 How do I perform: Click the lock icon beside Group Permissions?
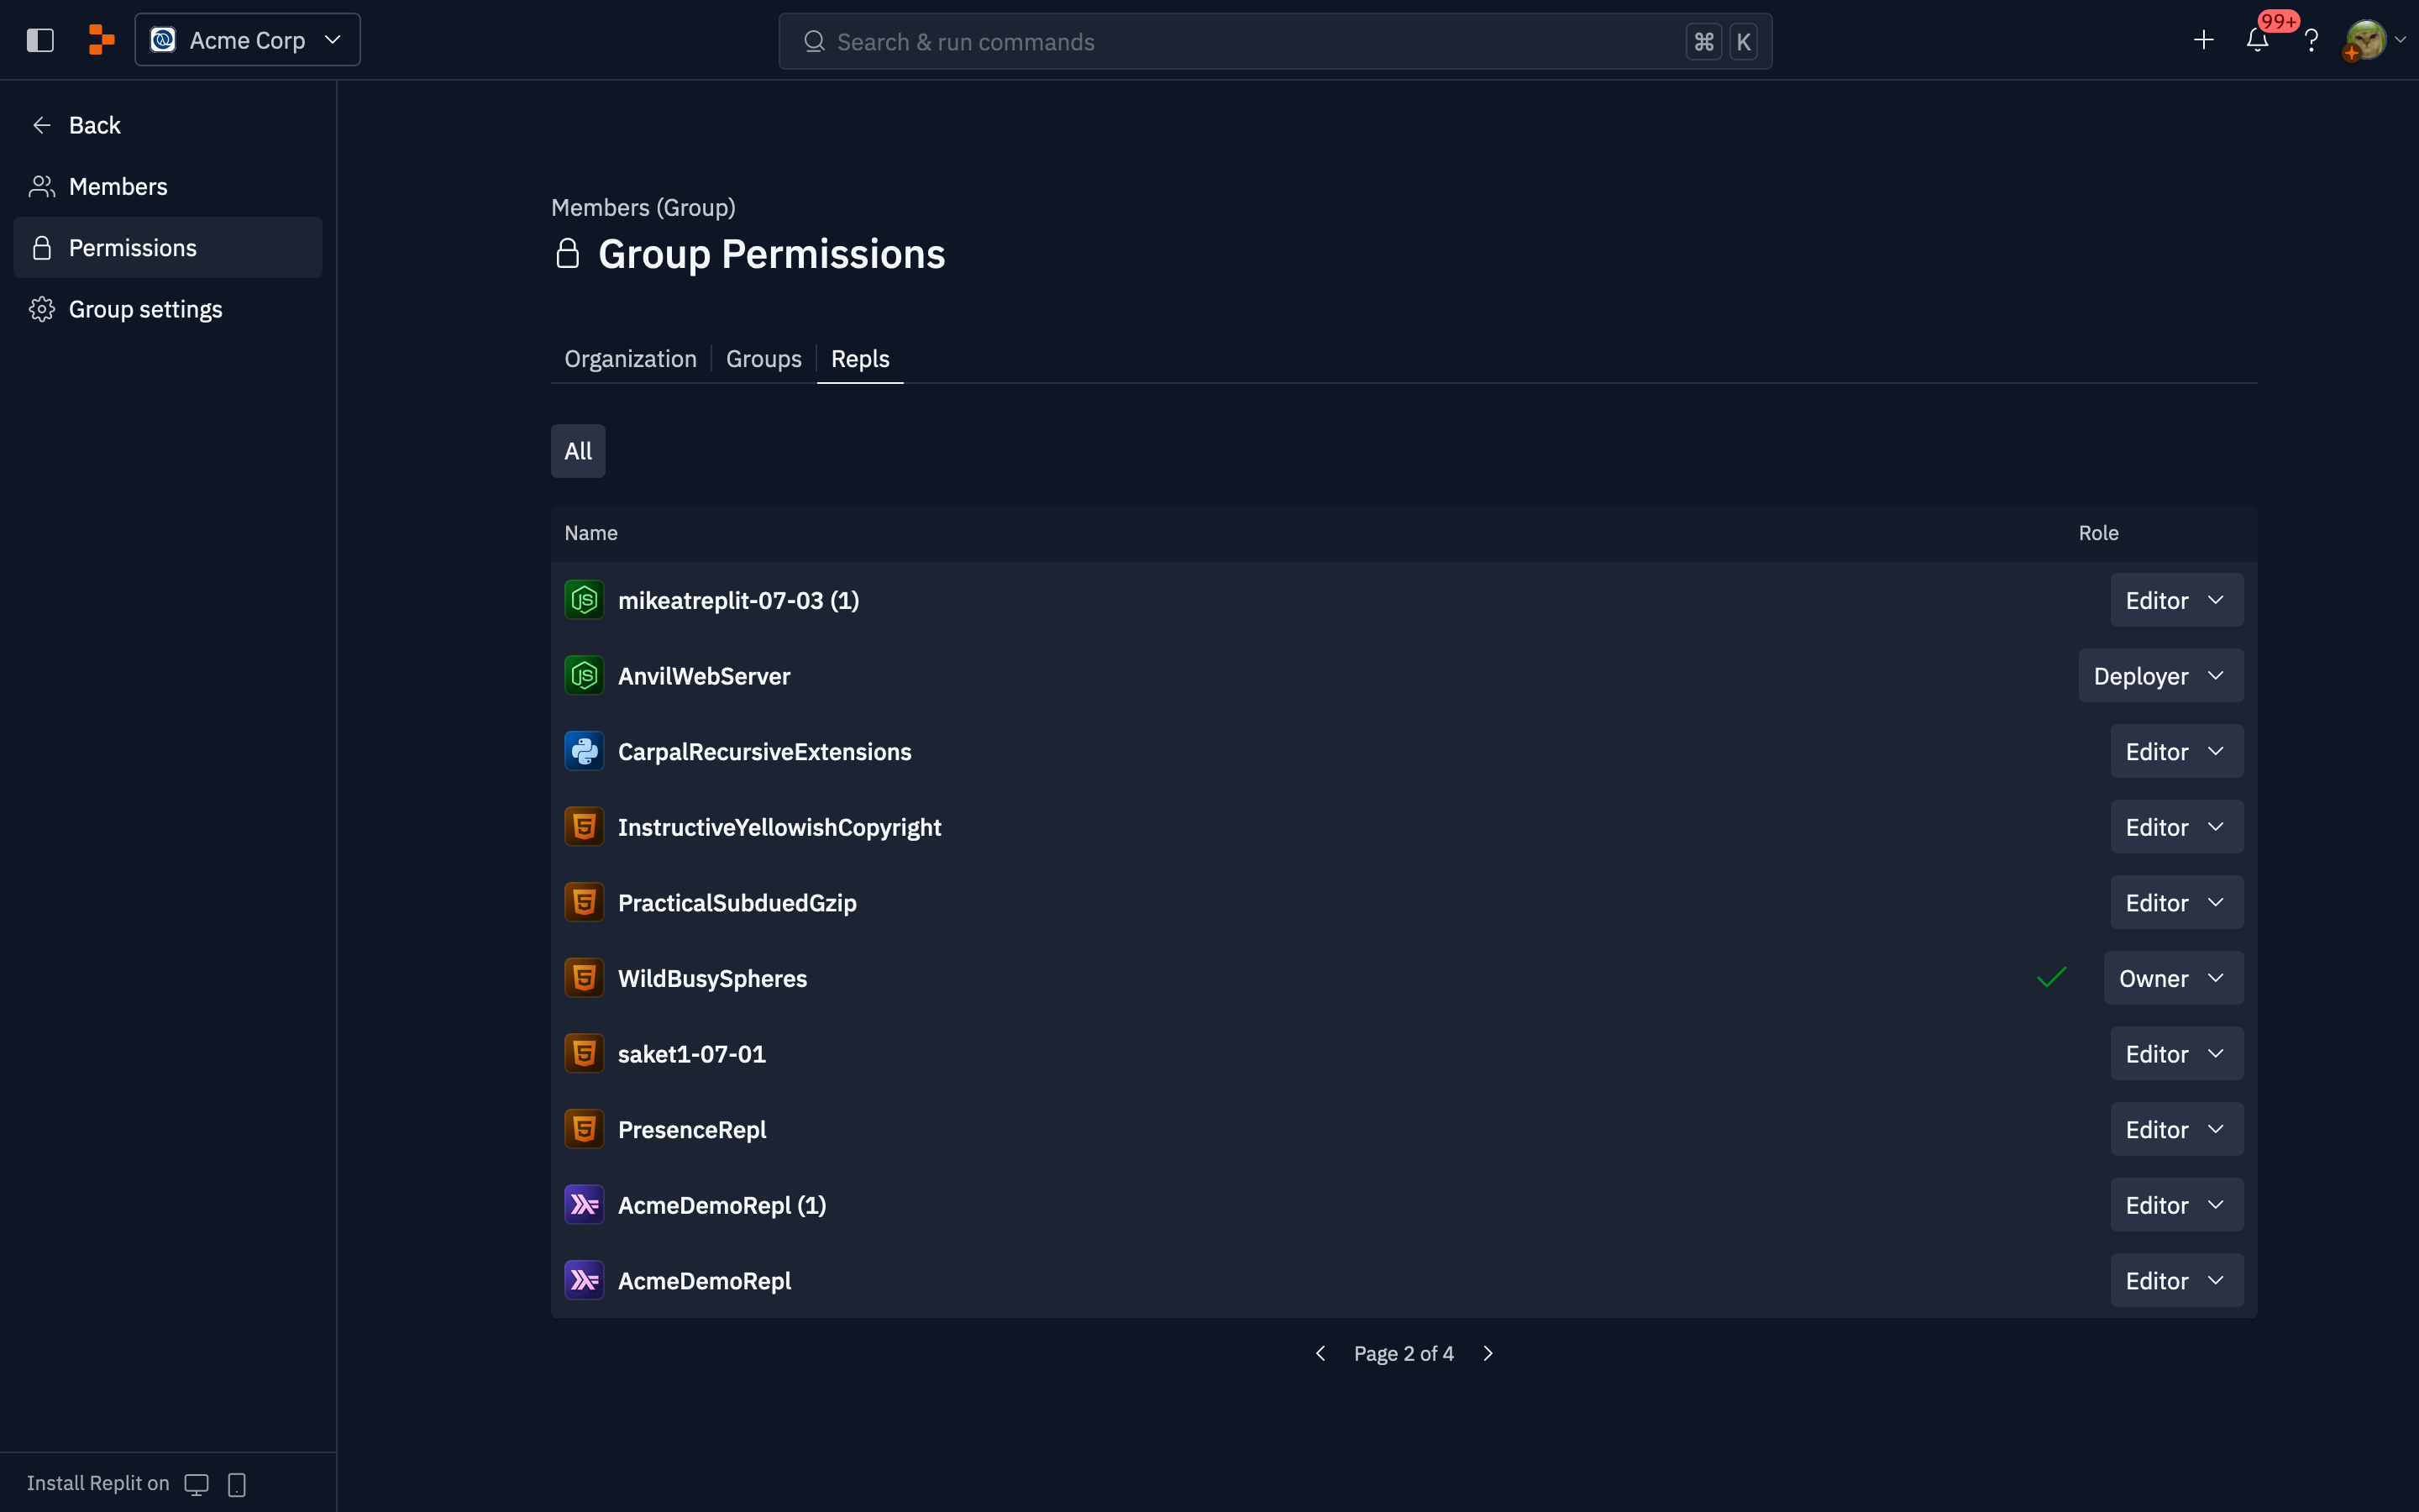pyautogui.click(x=567, y=253)
